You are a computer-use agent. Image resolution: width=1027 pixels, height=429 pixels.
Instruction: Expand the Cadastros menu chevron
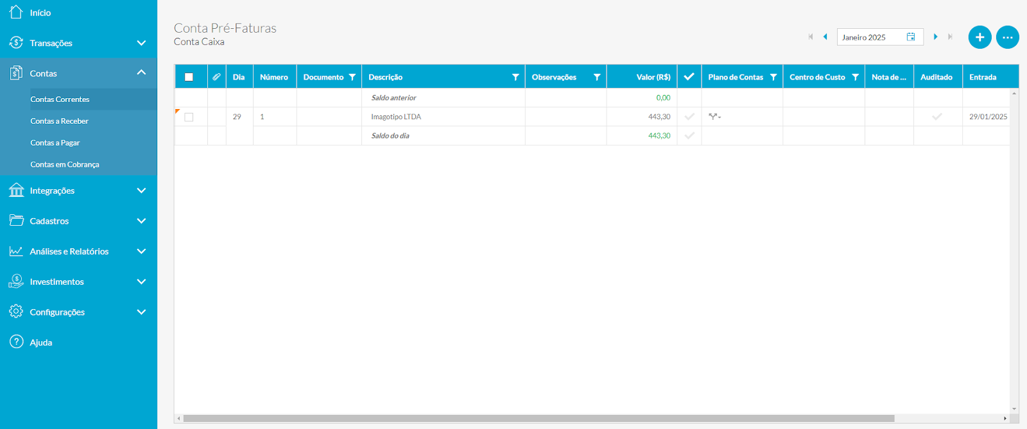[141, 220]
